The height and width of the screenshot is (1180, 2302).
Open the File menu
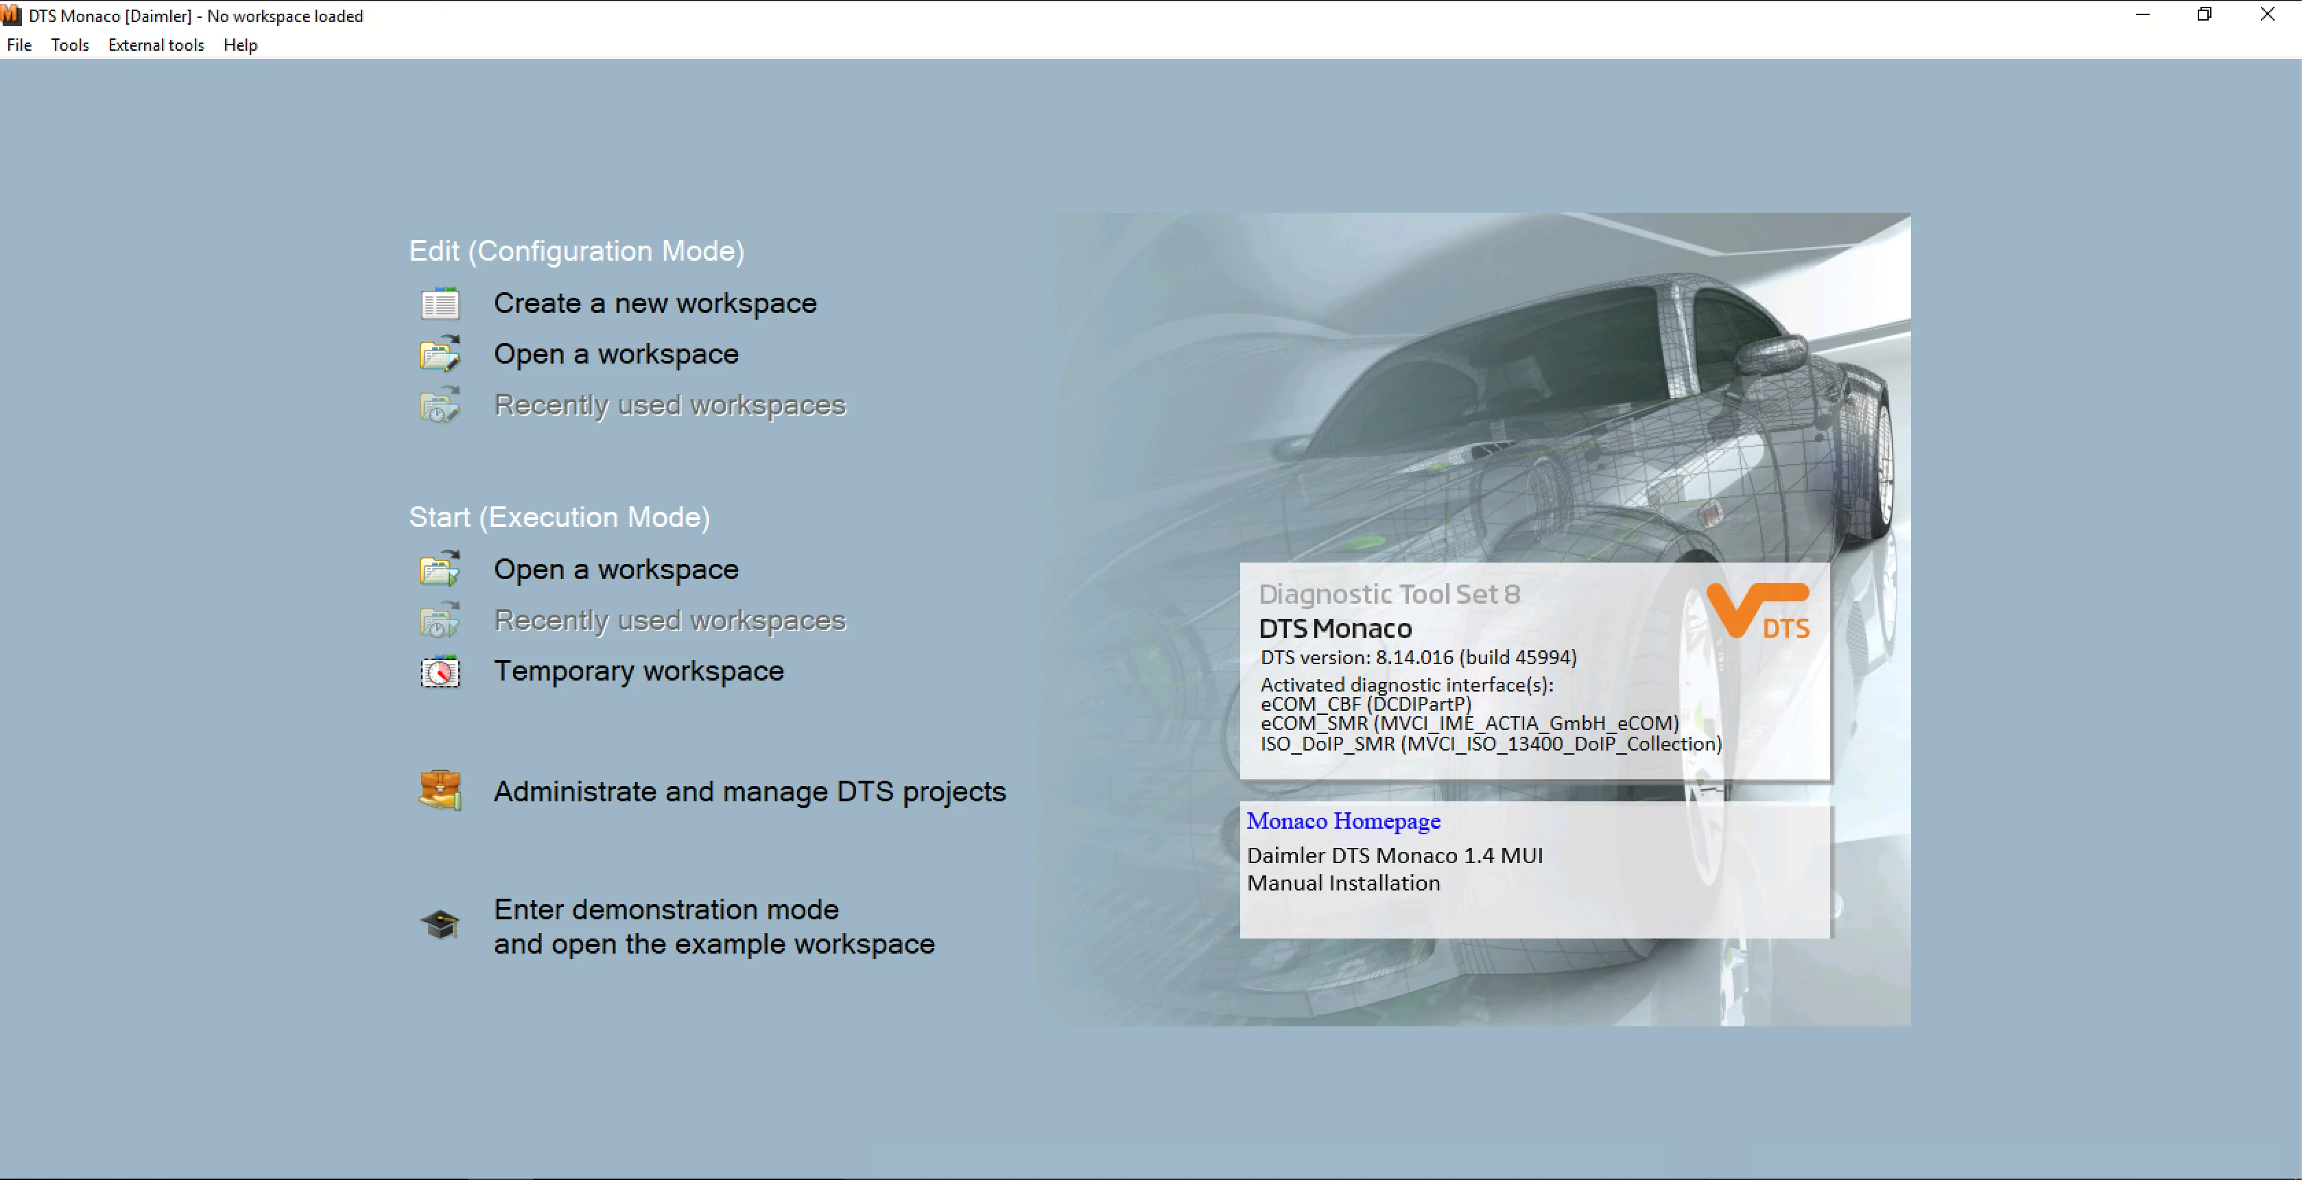19,45
